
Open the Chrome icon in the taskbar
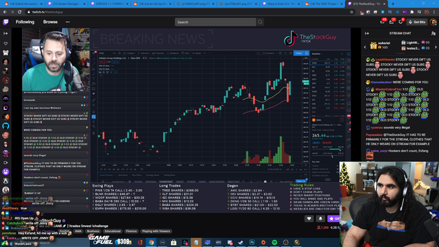[x=151, y=242]
